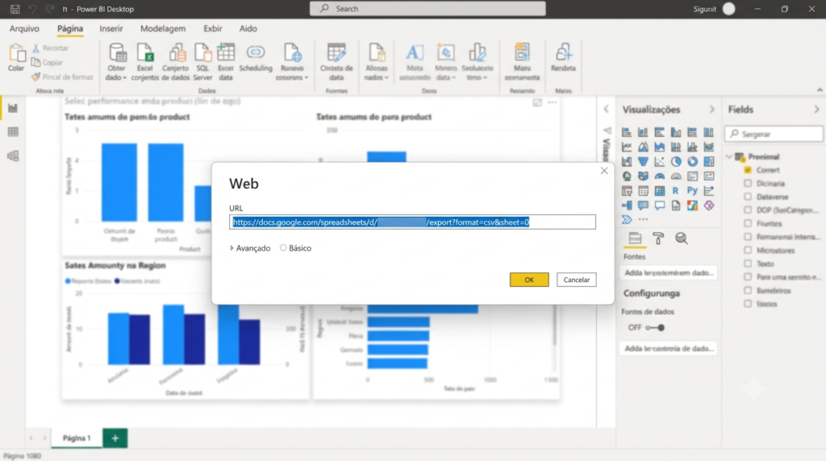
Task: Check the Fiuntos field checkbox
Action: pyautogui.click(x=748, y=223)
